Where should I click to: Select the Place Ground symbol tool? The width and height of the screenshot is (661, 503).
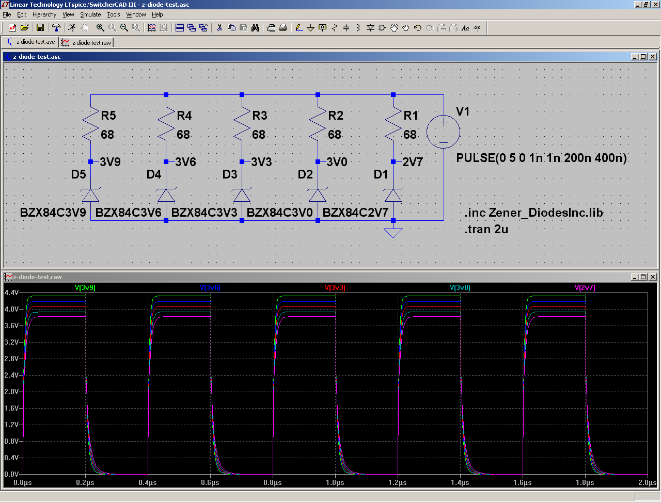pyautogui.click(x=311, y=28)
